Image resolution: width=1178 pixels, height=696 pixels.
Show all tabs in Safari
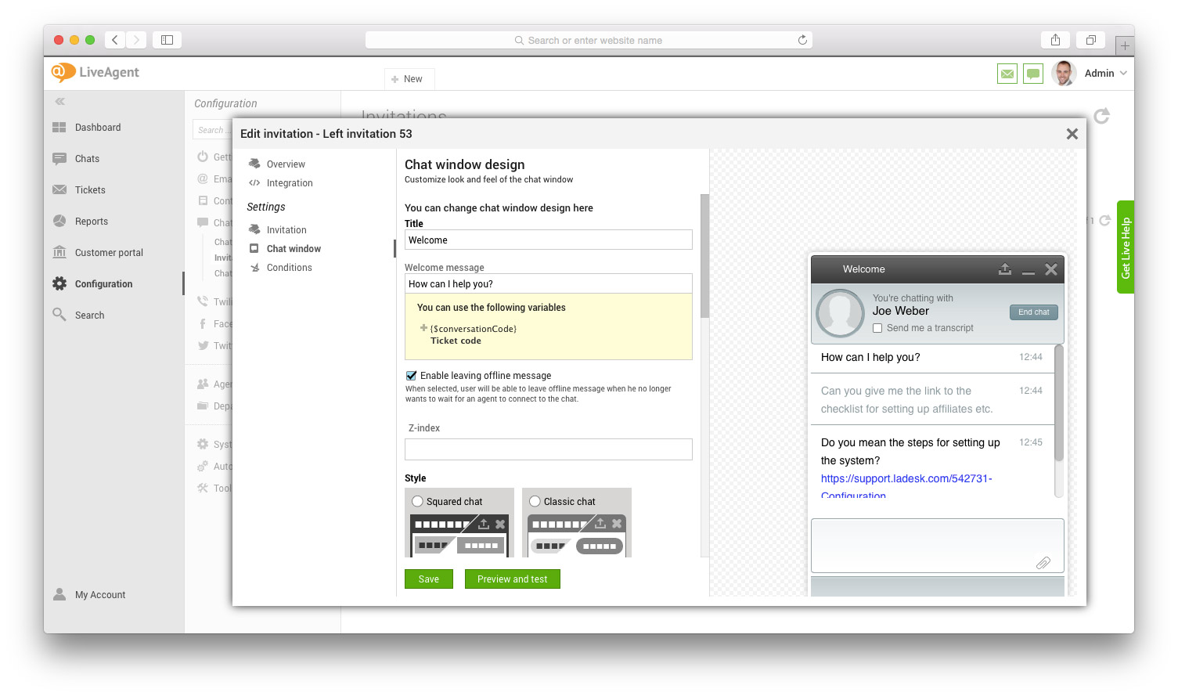point(1090,40)
